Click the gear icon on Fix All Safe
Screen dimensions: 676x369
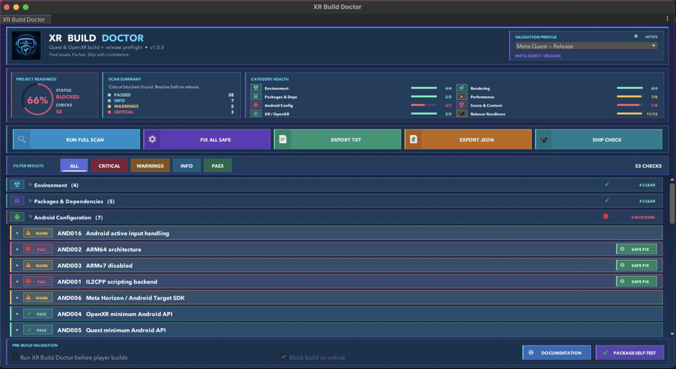click(x=152, y=139)
